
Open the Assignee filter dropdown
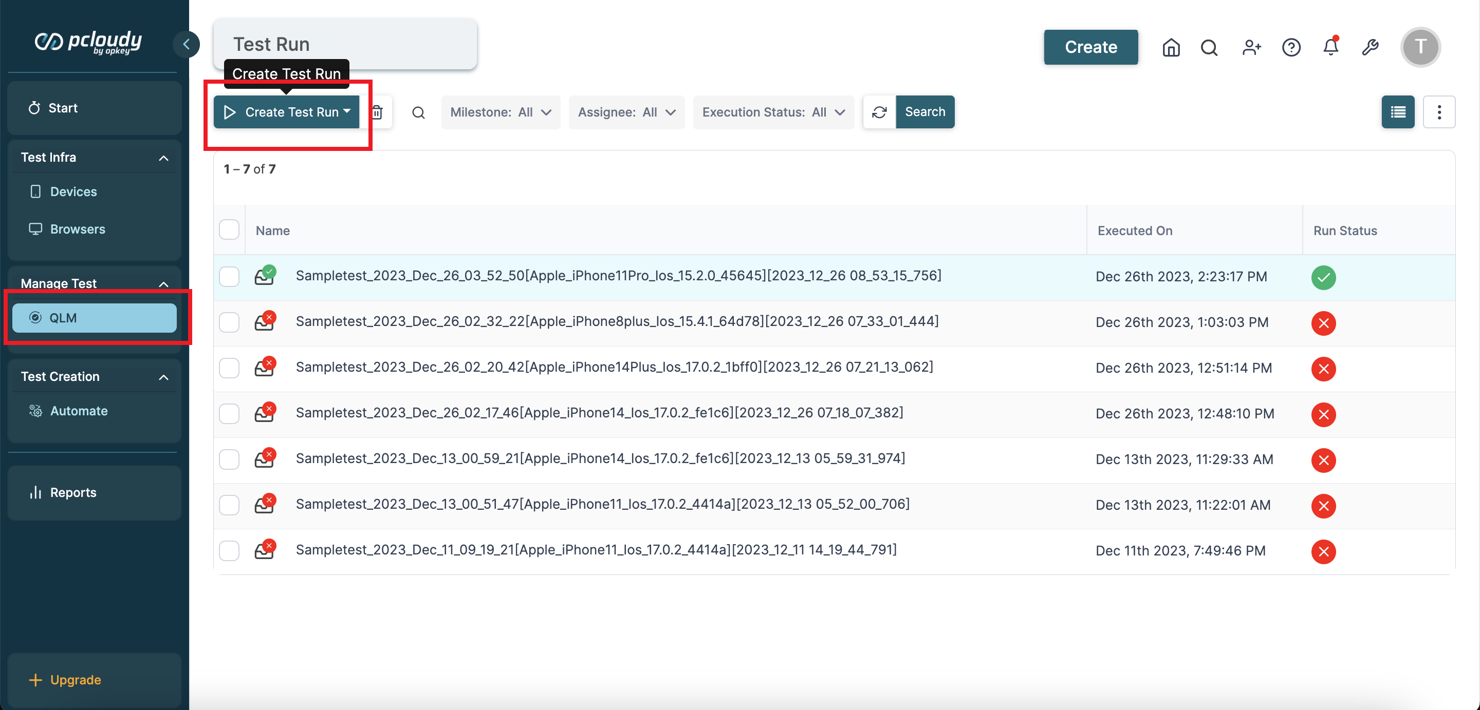coord(626,112)
